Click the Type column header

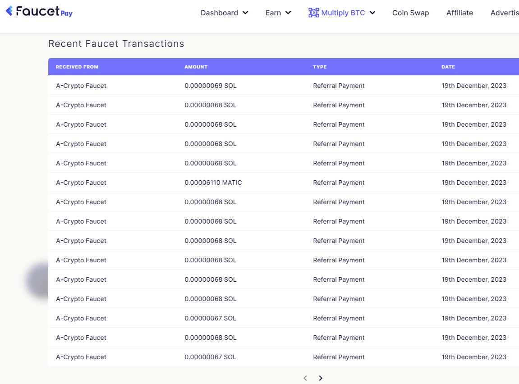[x=320, y=67]
